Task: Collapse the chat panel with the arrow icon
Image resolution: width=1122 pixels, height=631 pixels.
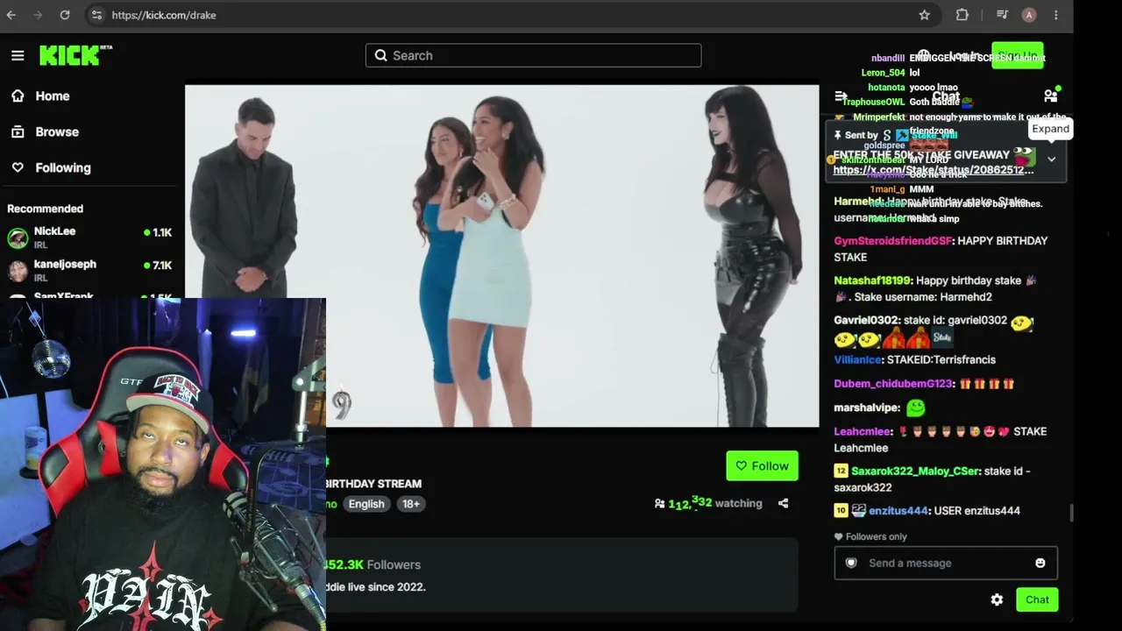Action: pos(841,96)
